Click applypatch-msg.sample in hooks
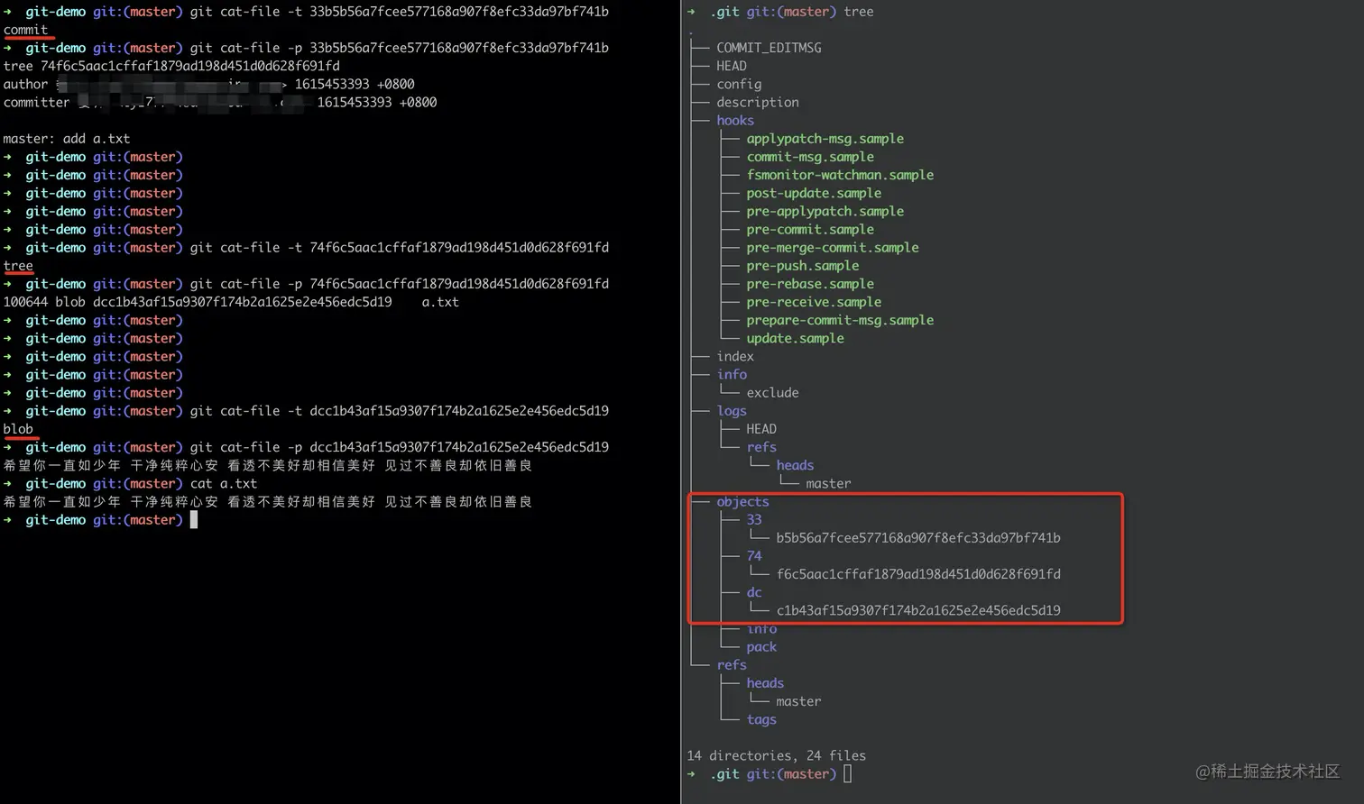This screenshot has width=1364, height=804. pyautogui.click(x=825, y=139)
